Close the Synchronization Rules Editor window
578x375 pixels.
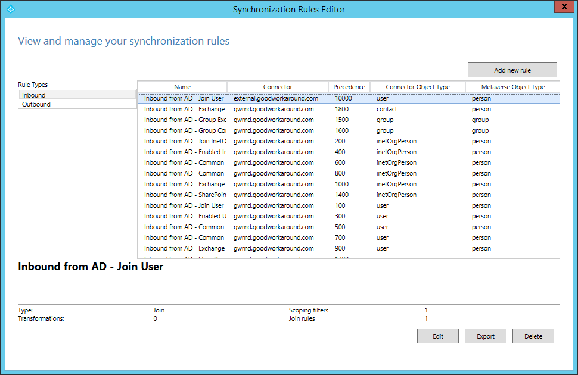[x=563, y=7]
